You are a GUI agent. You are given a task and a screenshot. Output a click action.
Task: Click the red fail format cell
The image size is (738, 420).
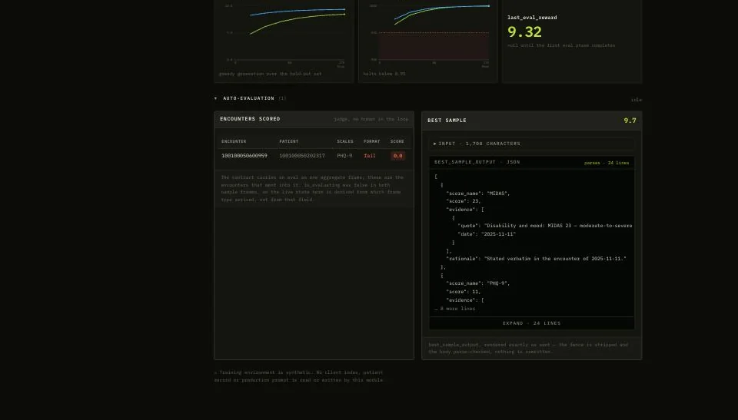coord(370,156)
